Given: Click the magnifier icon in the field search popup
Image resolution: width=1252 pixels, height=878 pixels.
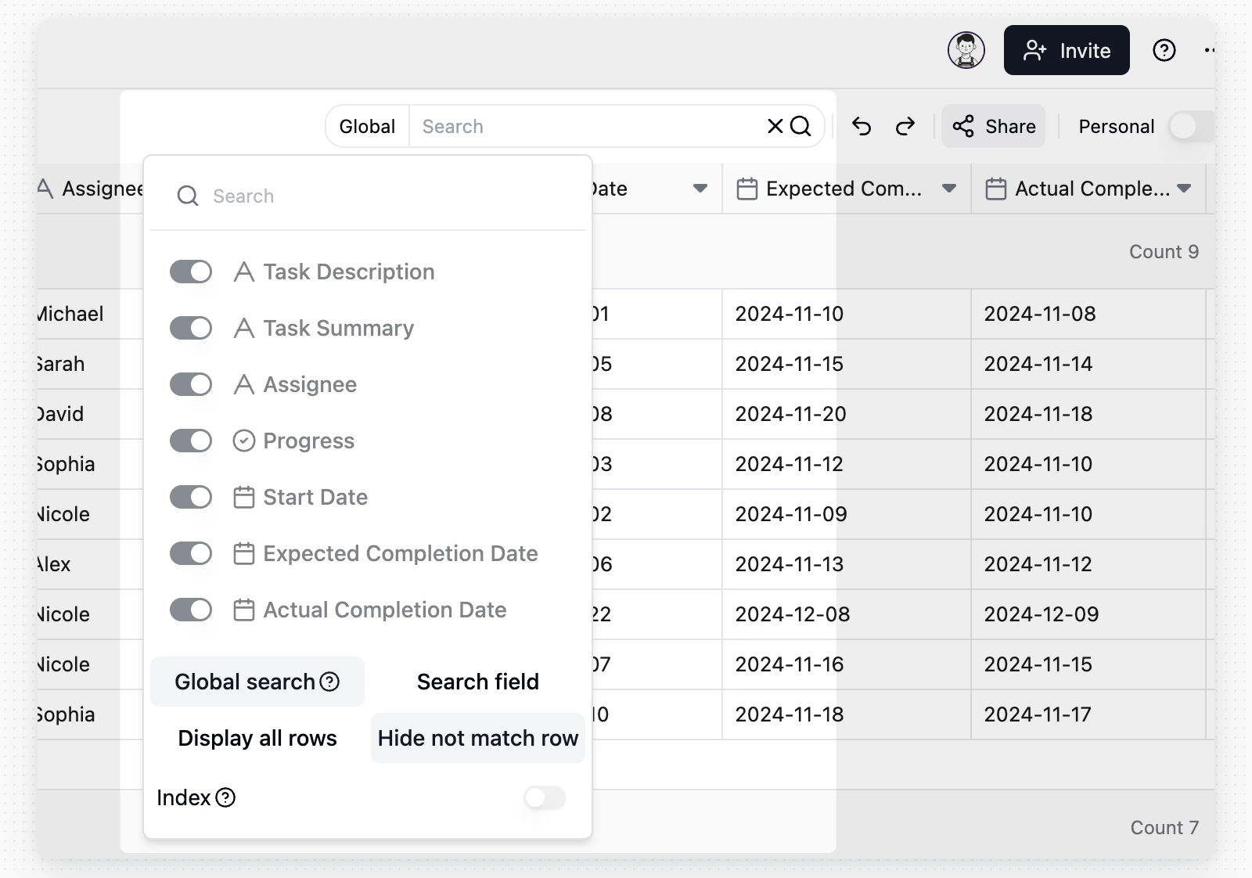Looking at the screenshot, I should [188, 196].
